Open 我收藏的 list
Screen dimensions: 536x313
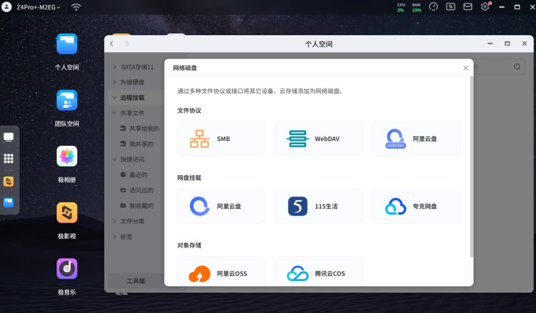[x=137, y=205]
